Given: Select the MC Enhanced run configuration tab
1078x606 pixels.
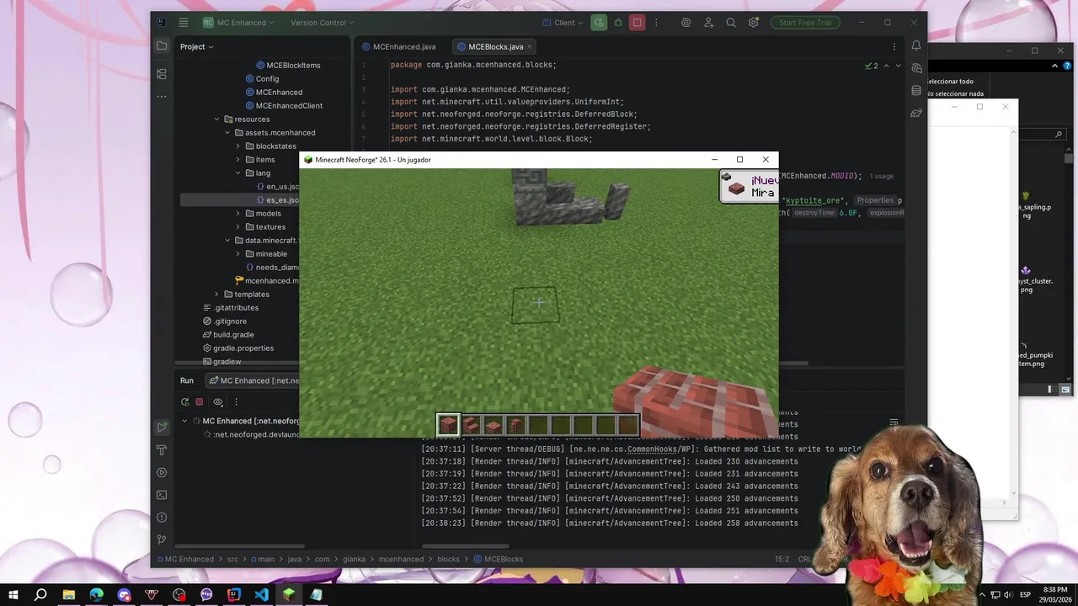Looking at the screenshot, I should 252,380.
